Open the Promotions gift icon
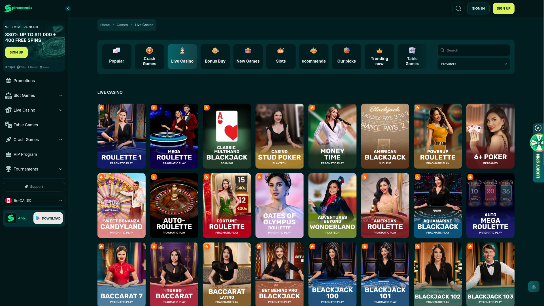 [x=8, y=81]
